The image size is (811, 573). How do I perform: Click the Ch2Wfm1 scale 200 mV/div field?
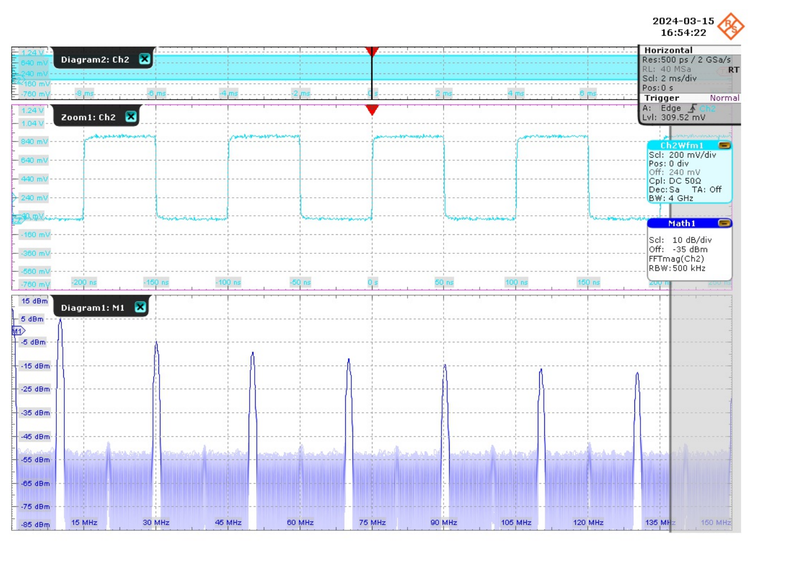tap(692, 155)
